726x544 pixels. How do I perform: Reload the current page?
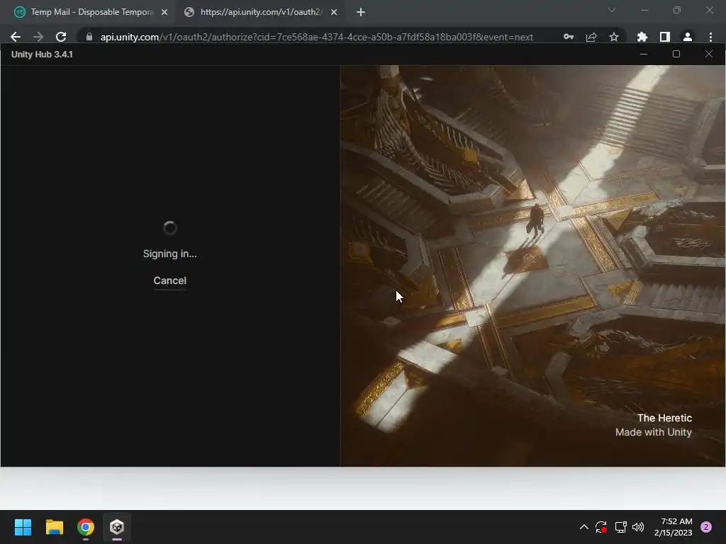pyautogui.click(x=61, y=37)
